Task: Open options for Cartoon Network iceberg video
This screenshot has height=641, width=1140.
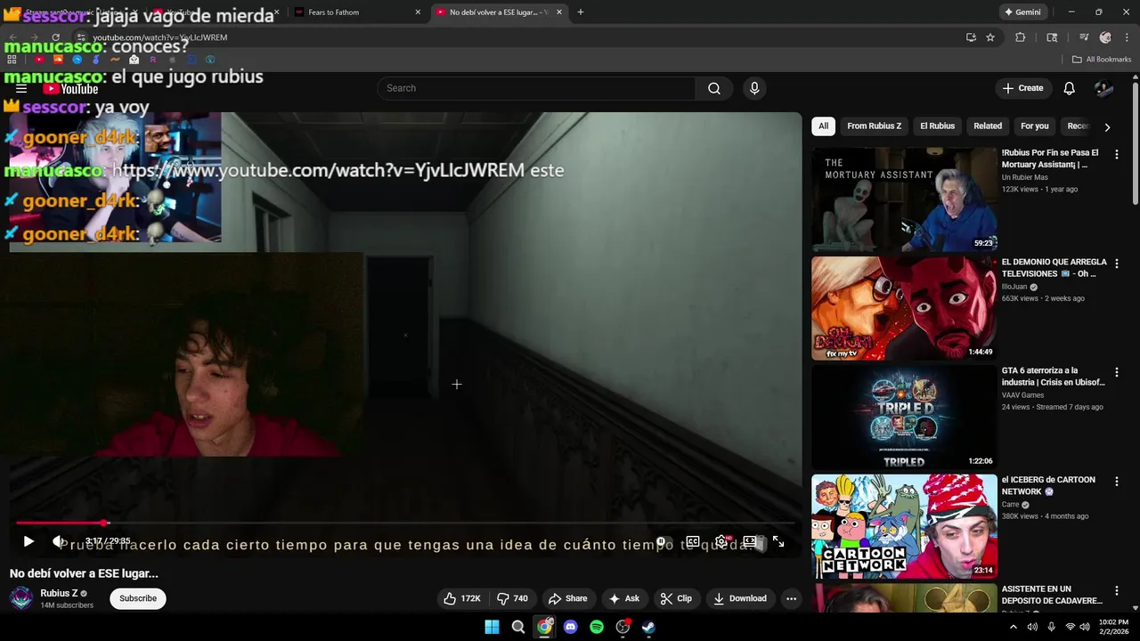Action: tap(1116, 482)
